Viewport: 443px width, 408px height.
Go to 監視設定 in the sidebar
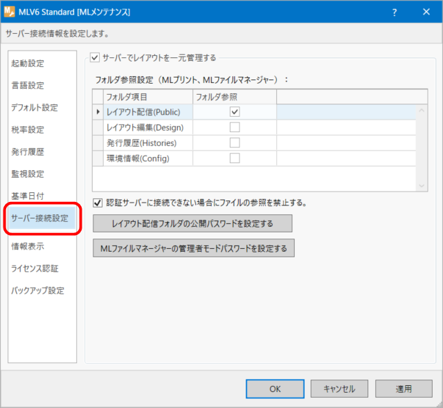point(28,174)
